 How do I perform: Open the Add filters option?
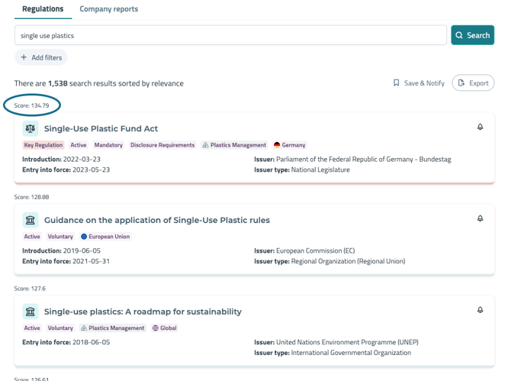tap(41, 57)
